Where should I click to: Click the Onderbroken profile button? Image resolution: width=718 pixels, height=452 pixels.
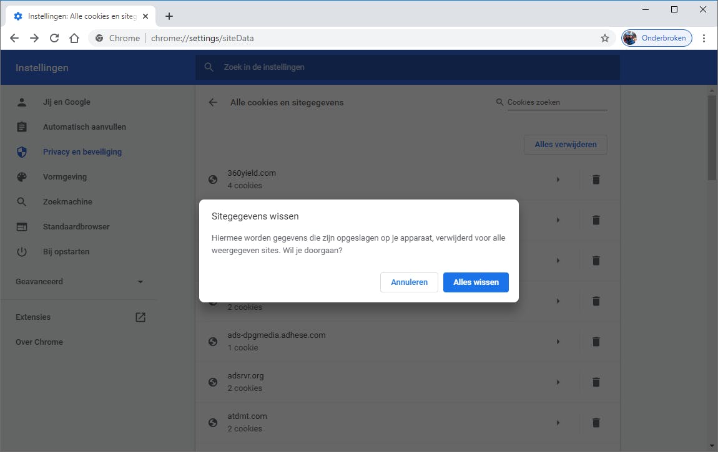click(656, 38)
